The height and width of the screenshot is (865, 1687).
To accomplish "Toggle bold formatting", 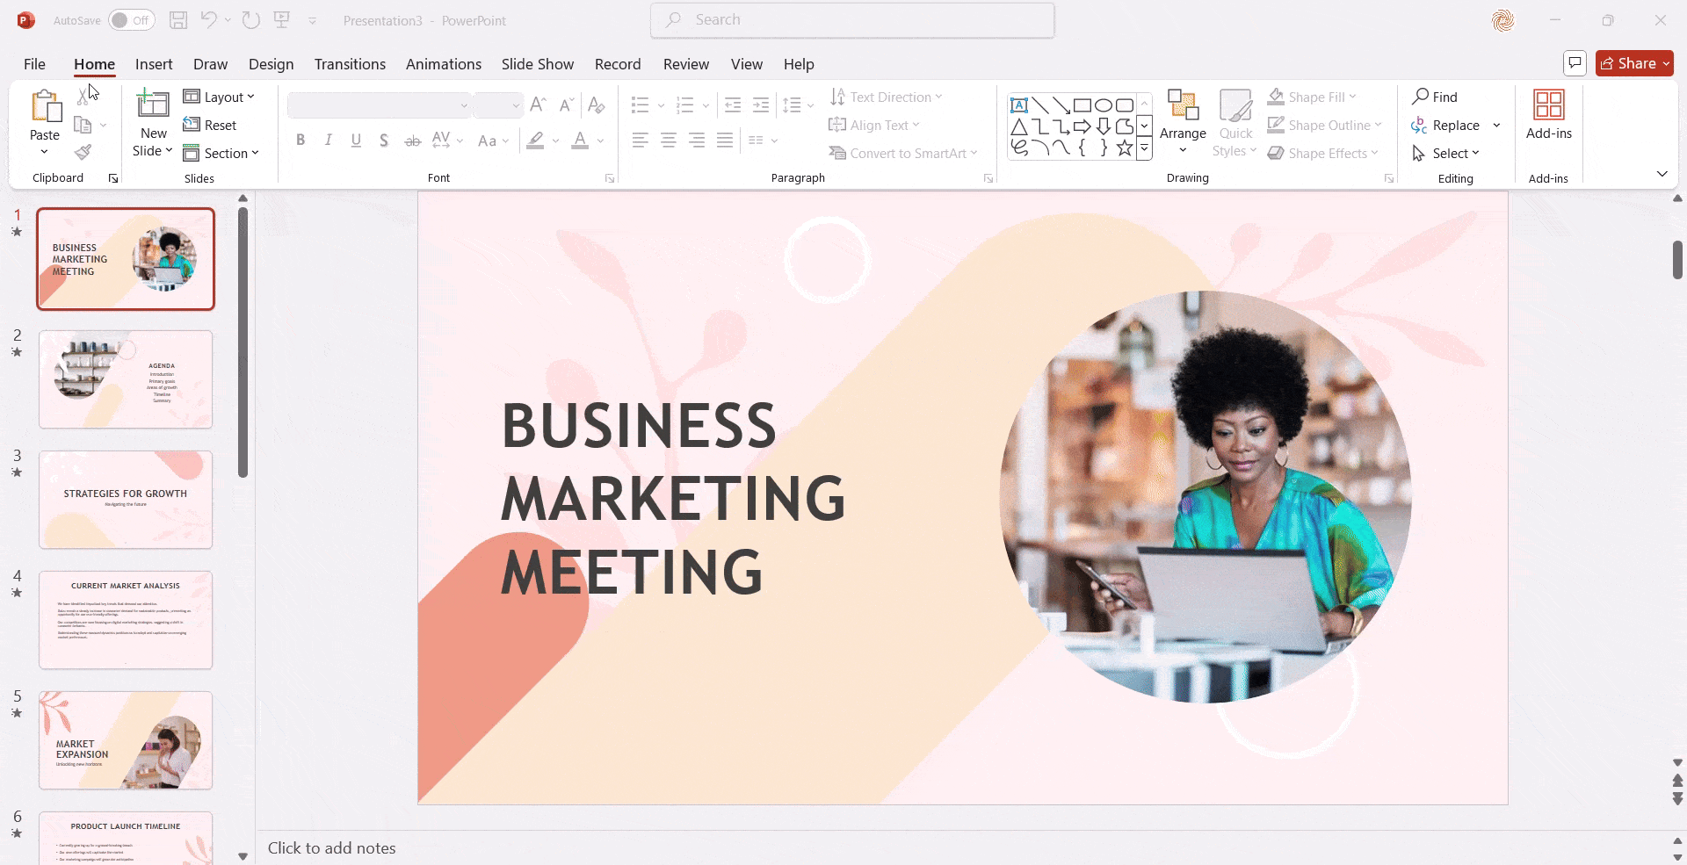I will (300, 140).
